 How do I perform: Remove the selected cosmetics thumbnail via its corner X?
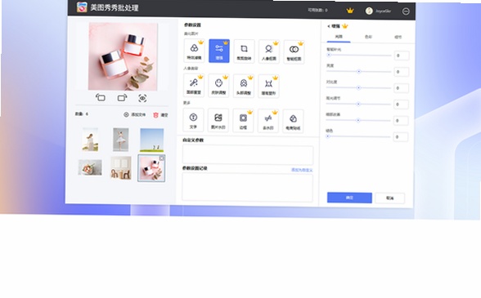[162, 158]
